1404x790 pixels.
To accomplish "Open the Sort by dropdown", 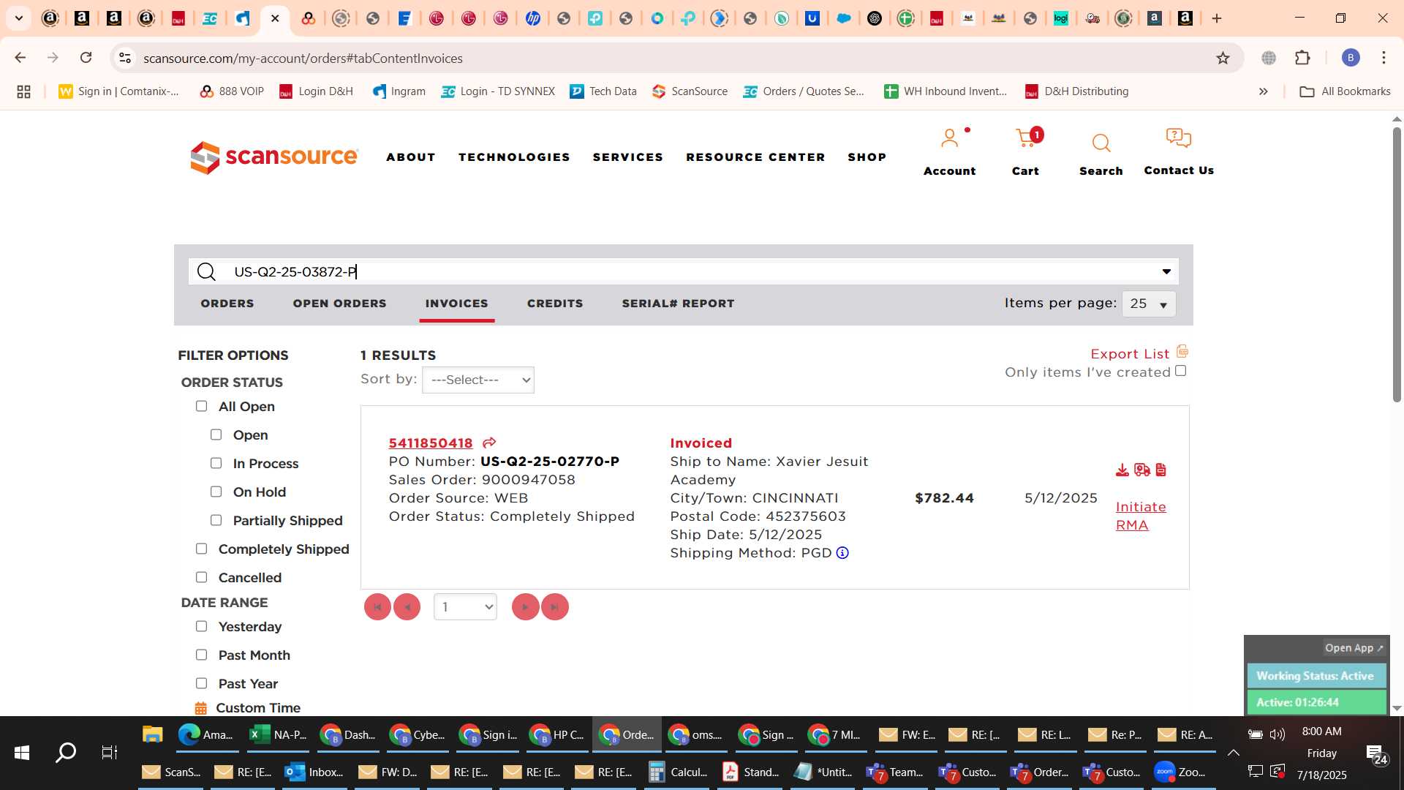I will coord(478,380).
